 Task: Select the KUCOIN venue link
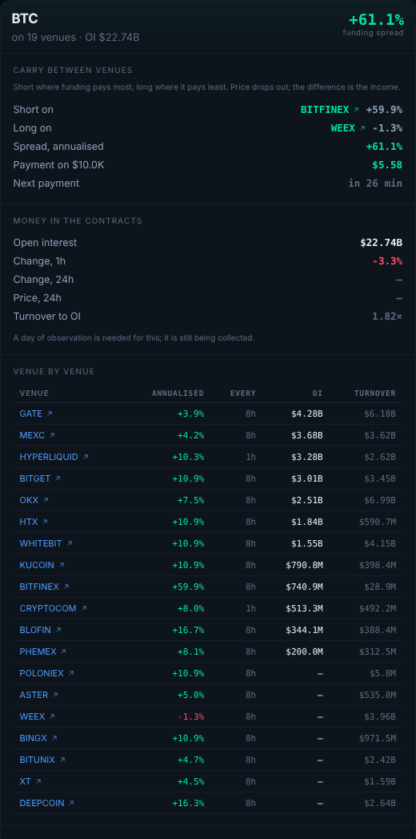(42, 565)
